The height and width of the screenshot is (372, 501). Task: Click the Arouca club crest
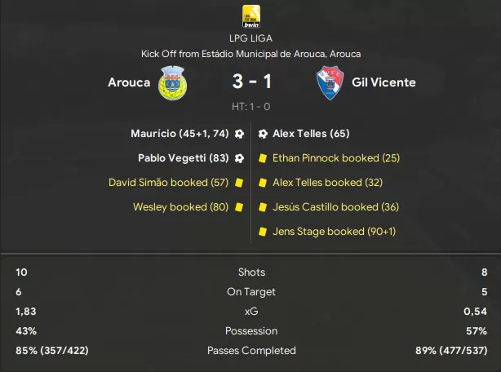173,82
